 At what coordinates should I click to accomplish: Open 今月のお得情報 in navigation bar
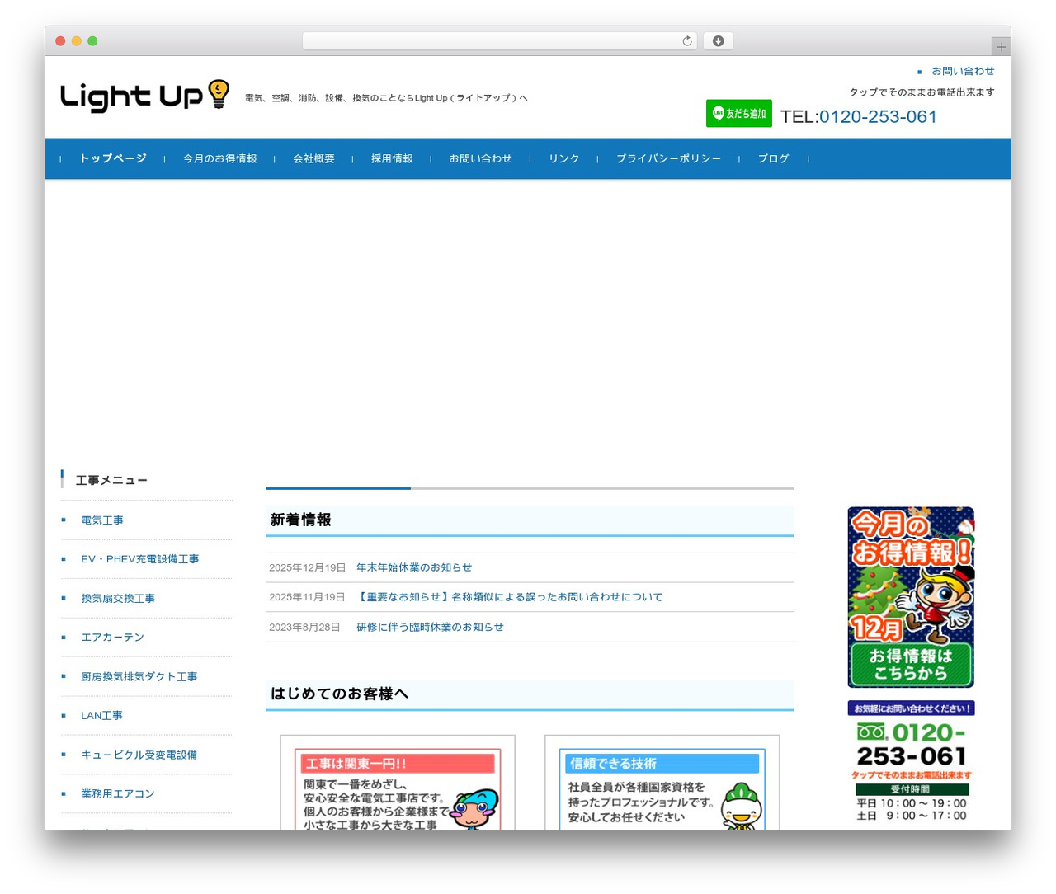click(219, 158)
